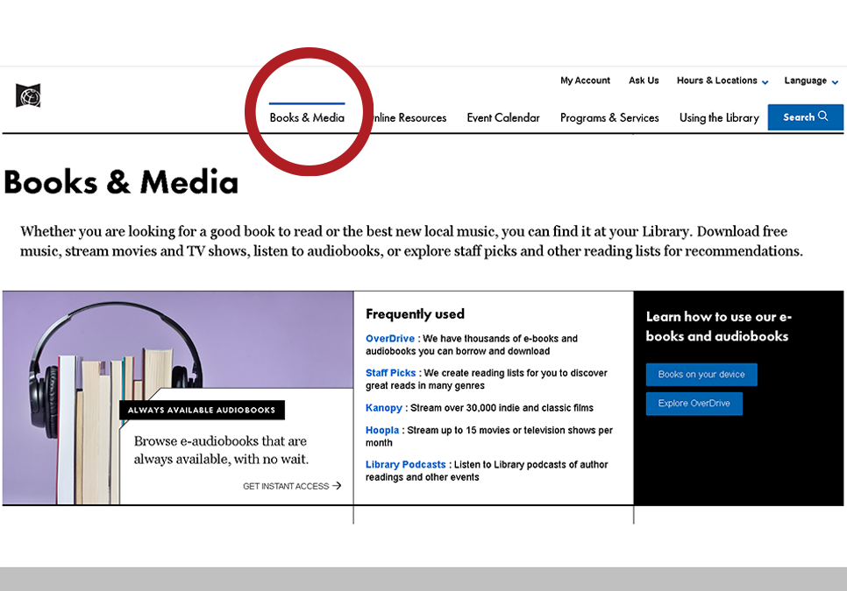Open the Language selector

(x=806, y=81)
